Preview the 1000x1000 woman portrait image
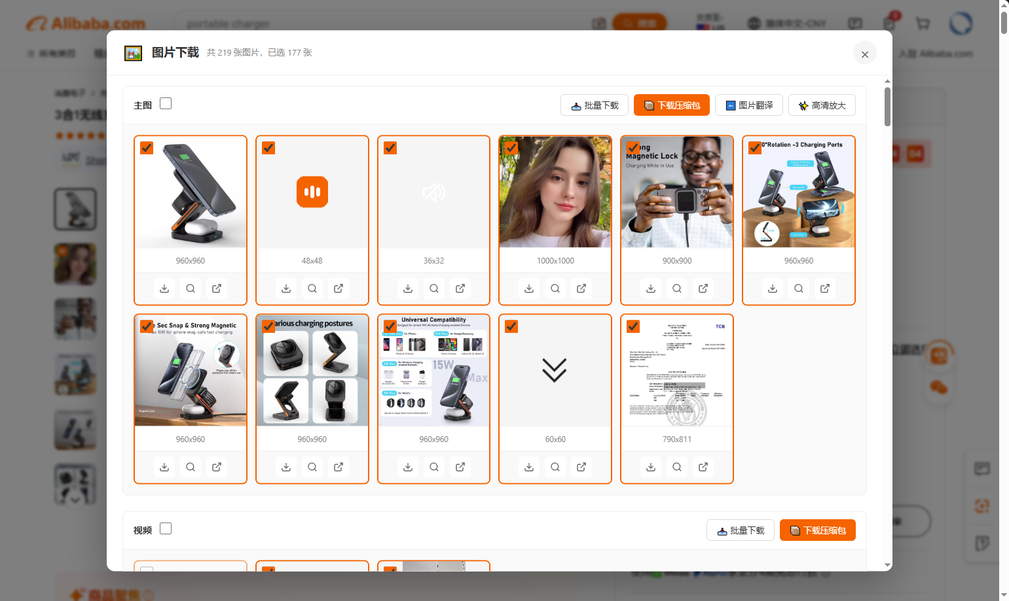The image size is (1009, 601). coord(555,288)
